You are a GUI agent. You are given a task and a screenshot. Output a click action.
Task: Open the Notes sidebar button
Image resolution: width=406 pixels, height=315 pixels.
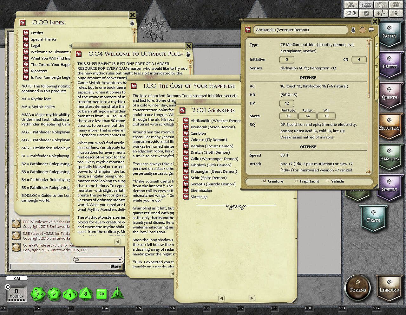pyautogui.click(x=390, y=34)
